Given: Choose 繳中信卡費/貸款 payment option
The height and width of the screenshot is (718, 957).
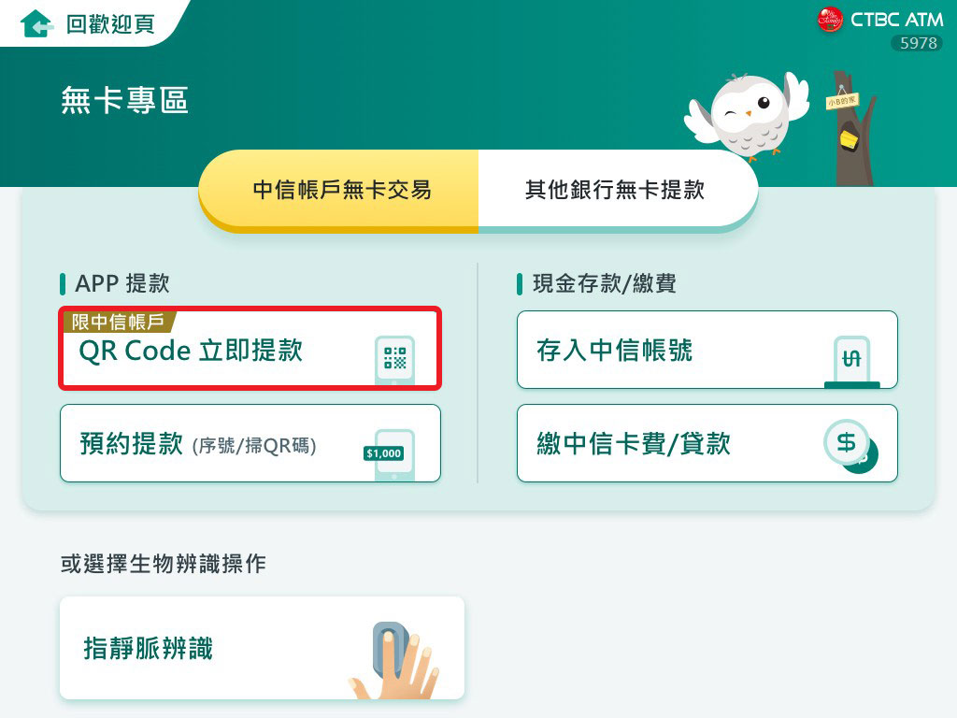Looking at the screenshot, I should (x=707, y=443).
